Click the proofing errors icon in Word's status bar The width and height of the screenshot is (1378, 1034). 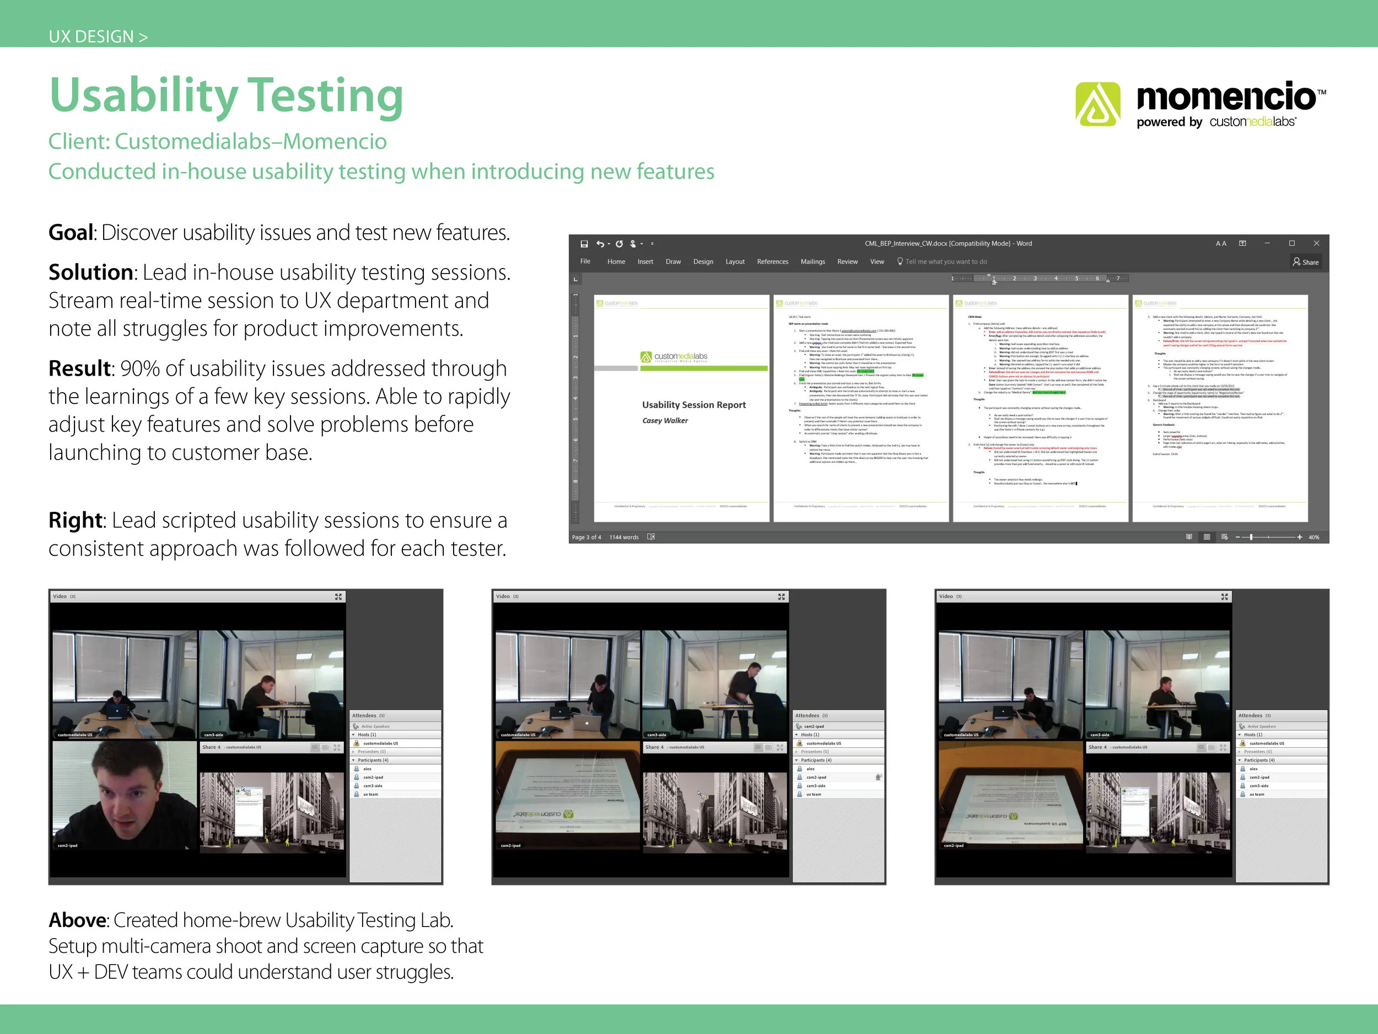pos(651,537)
